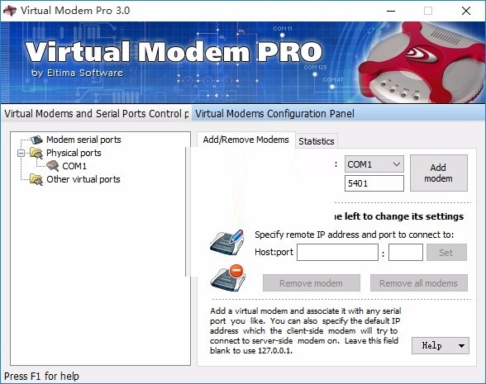
Task: Click the Add modem button
Action: point(439,173)
